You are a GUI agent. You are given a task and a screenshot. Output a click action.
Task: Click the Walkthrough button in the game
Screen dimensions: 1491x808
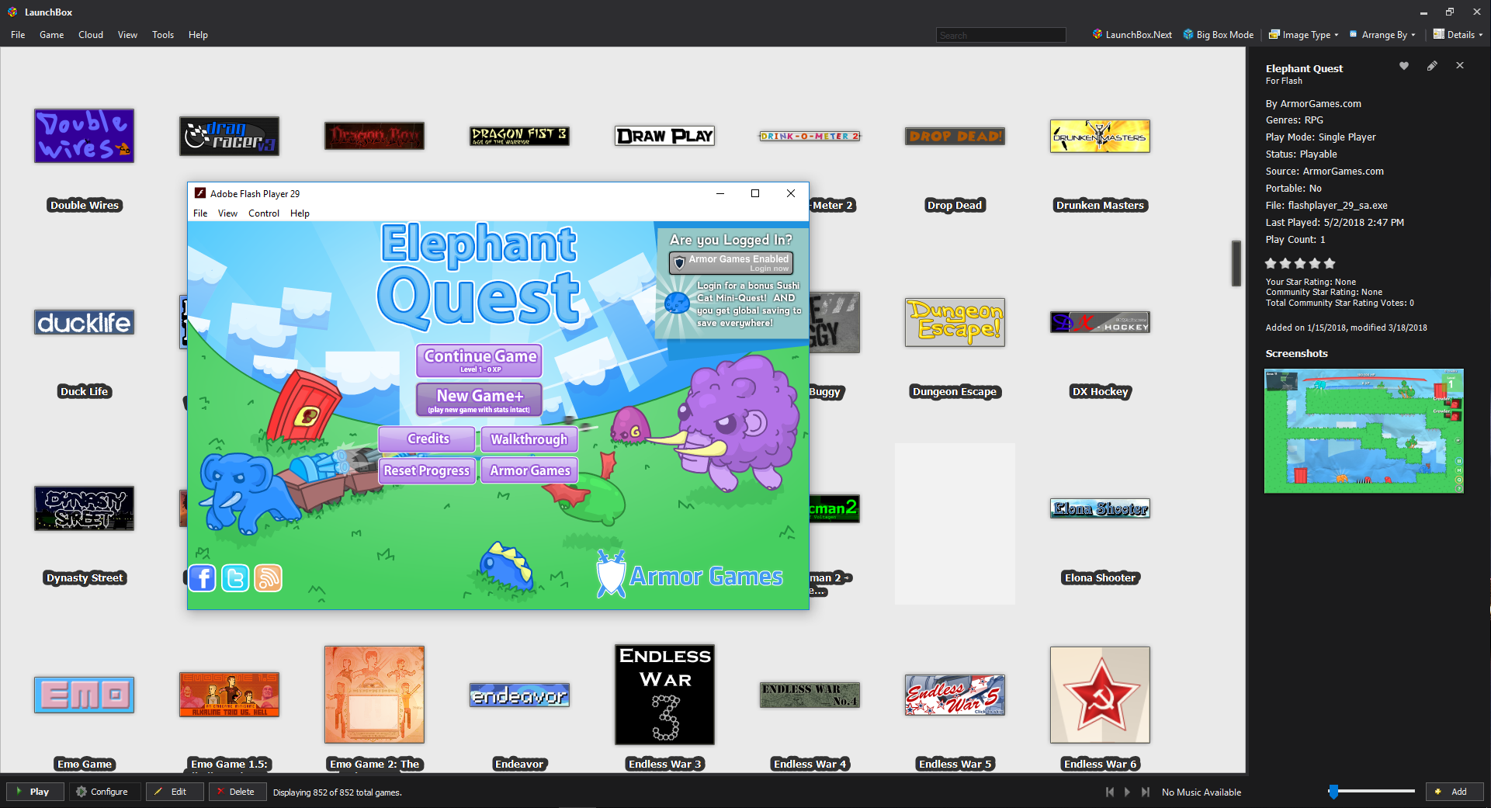coord(529,439)
